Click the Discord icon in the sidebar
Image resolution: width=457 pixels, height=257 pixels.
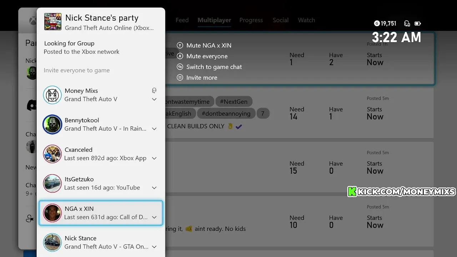pos(32,105)
